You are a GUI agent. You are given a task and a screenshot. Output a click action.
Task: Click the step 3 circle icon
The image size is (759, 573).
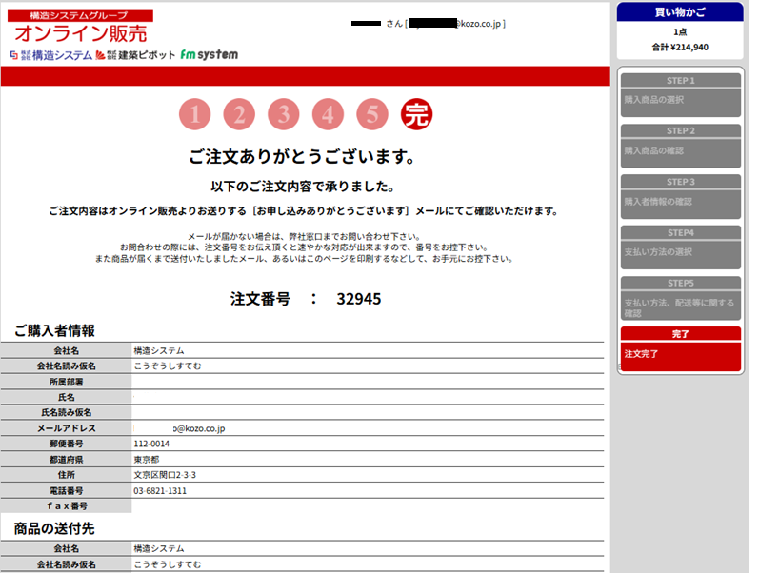pyautogui.click(x=284, y=115)
